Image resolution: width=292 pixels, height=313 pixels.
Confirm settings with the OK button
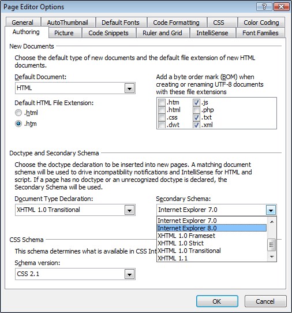217,301
